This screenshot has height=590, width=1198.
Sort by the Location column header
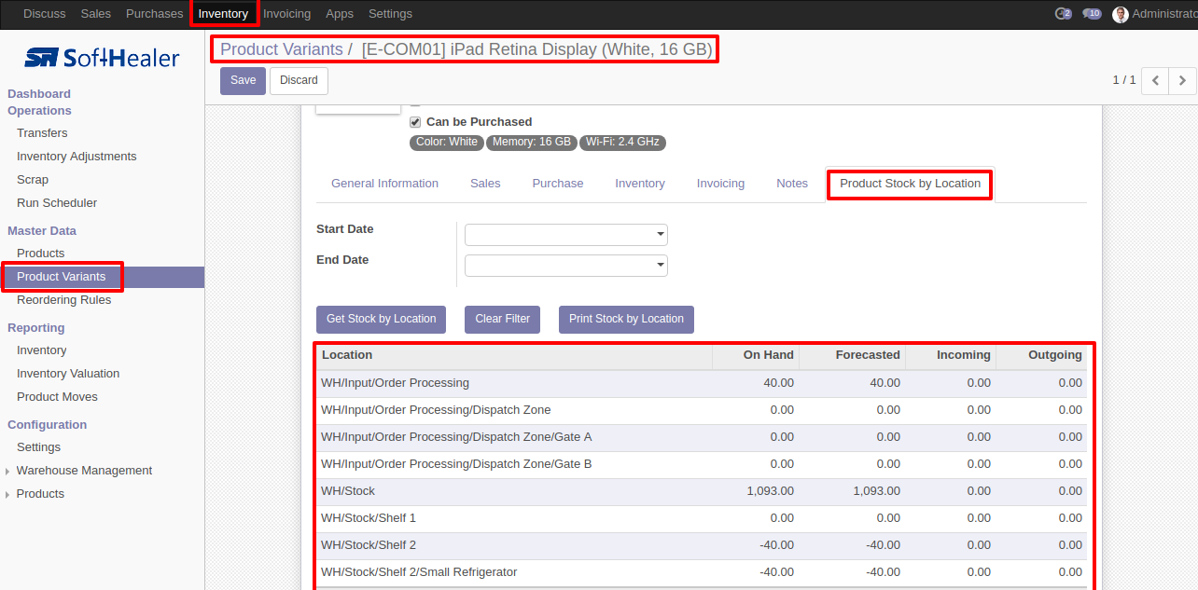tap(514, 355)
